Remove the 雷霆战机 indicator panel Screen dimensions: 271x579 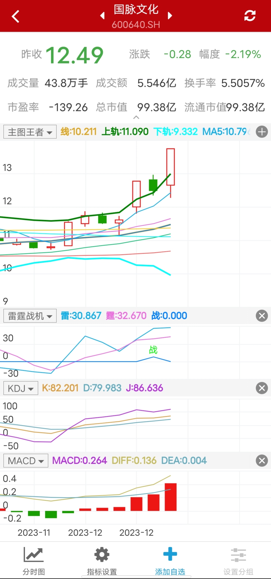tap(262, 316)
